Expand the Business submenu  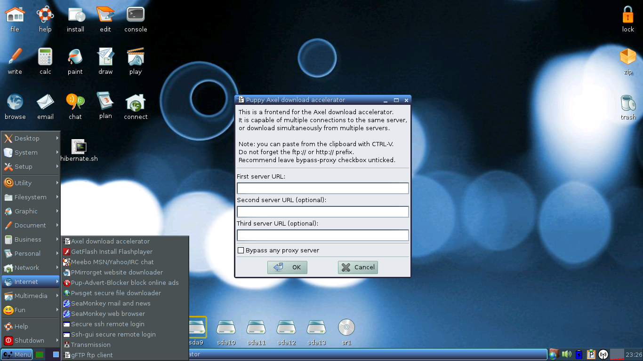(31, 239)
